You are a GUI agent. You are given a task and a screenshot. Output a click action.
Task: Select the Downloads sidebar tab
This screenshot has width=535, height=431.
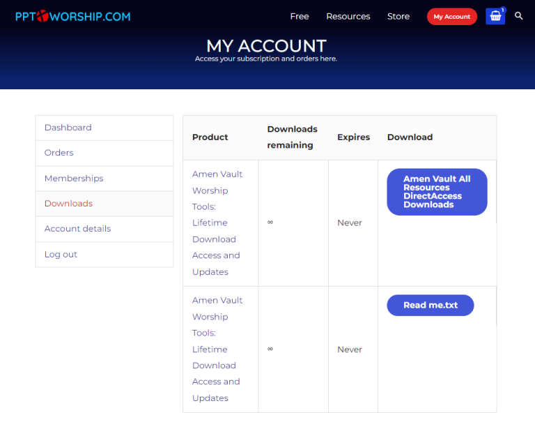pyautogui.click(x=68, y=204)
